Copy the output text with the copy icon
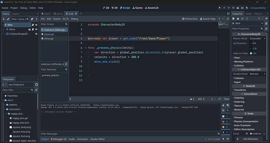The height and width of the screenshot is (143, 270). [x=228, y=105]
